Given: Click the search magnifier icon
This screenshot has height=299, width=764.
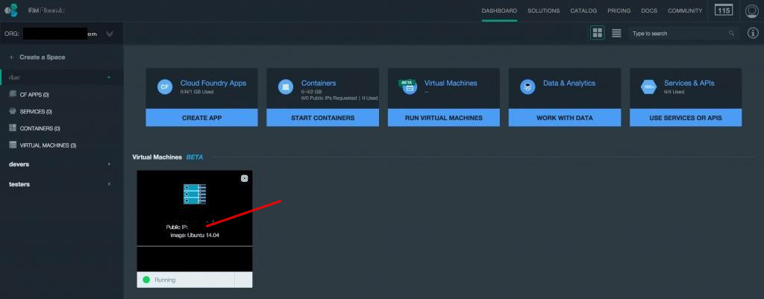Looking at the screenshot, I should pos(731,34).
